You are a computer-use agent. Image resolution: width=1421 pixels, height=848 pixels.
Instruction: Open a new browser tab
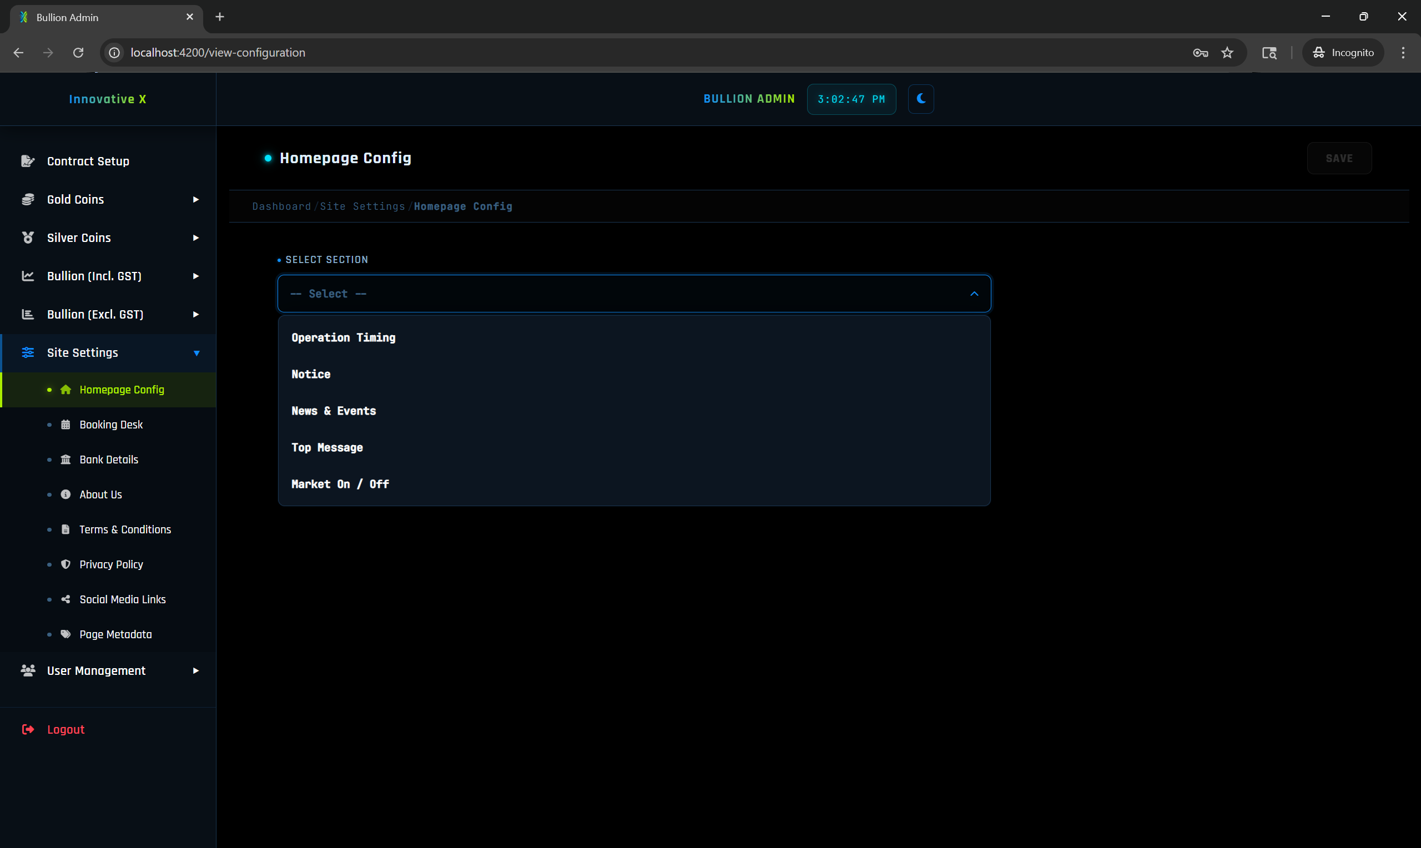(219, 17)
